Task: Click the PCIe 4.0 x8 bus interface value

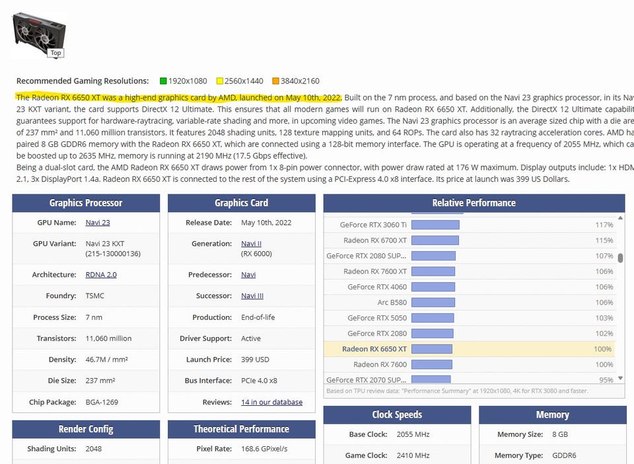Action: 259,381
